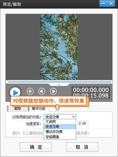The image size is (118, 157).
Task: Minimize the 预览/截取 window
Action: point(103,3)
